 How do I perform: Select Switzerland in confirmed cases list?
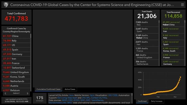pos(16,68)
